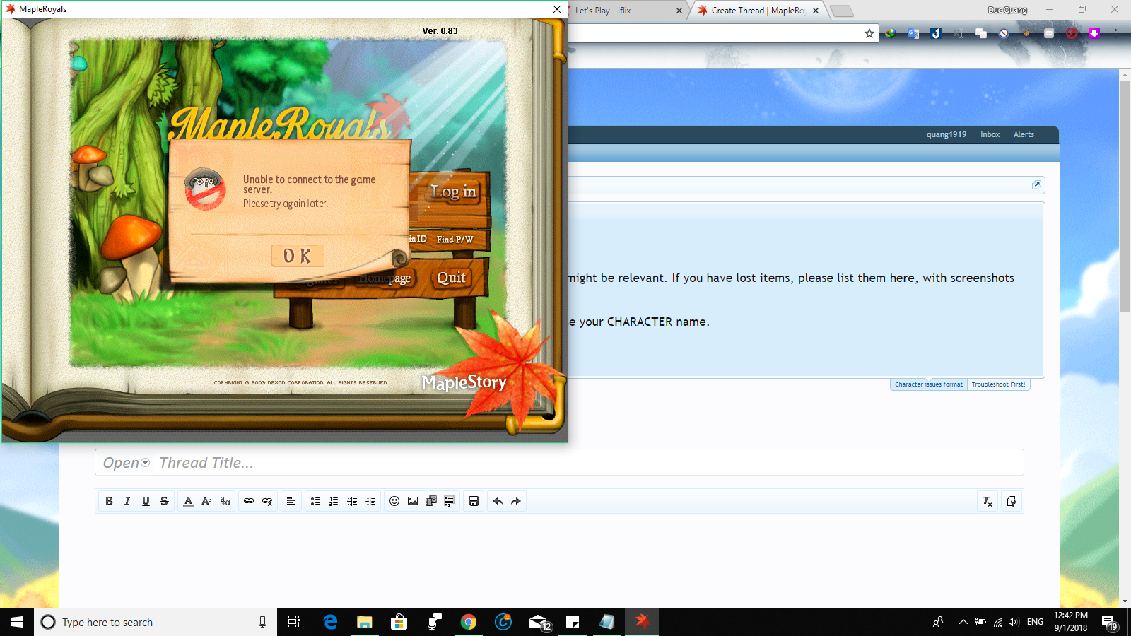Insert an unordered bullet list

(x=315, y=501)
